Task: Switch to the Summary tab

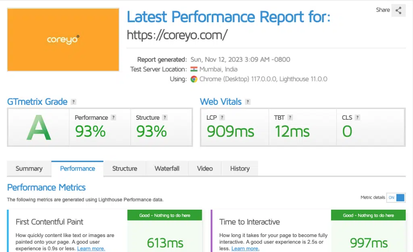Action: (29, 169)
